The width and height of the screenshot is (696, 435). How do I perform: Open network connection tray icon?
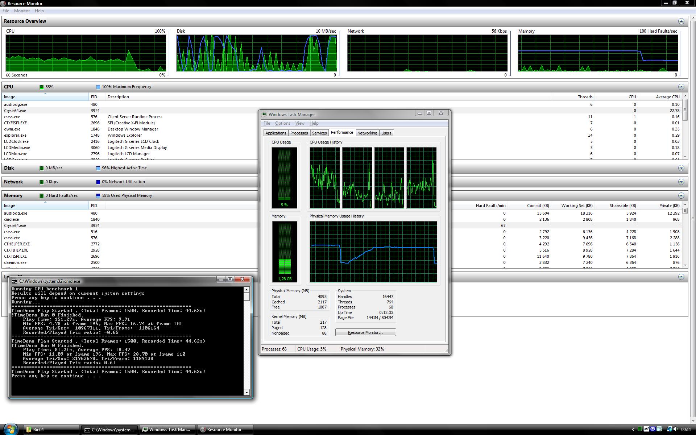(669, 429)
